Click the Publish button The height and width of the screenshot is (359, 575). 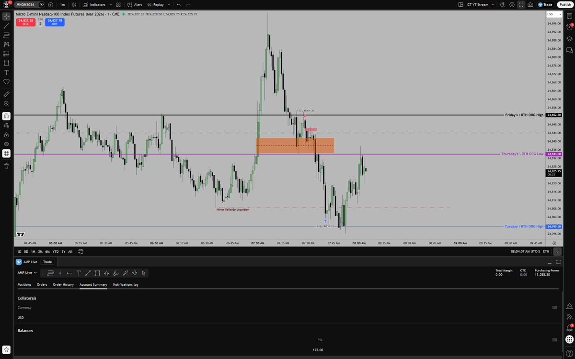tap(565, 4)
